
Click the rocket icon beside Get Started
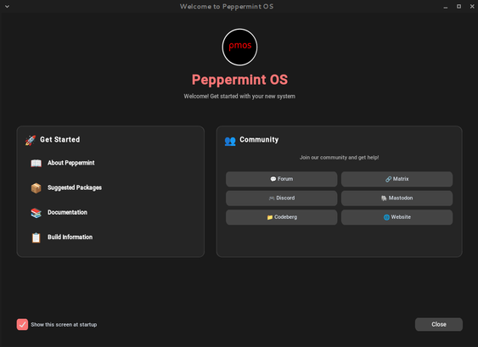click(x=31, y=140)
